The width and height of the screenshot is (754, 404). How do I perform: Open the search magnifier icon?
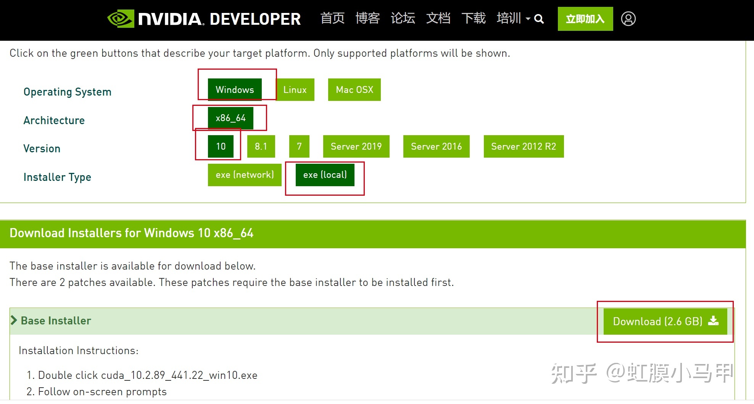tap(539, 19)
